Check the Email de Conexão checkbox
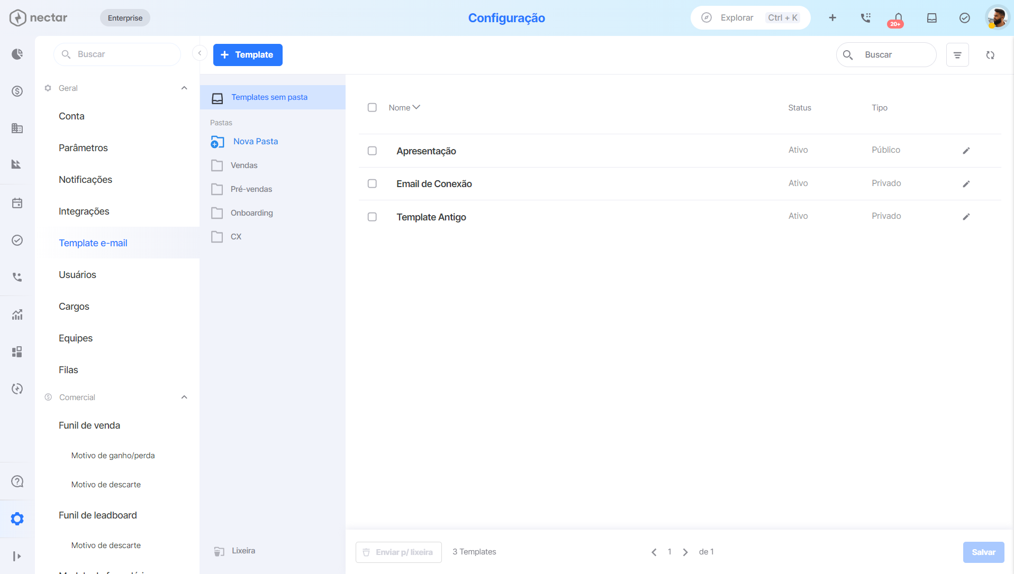1014x574 pixels. click(x=372, y=183)
